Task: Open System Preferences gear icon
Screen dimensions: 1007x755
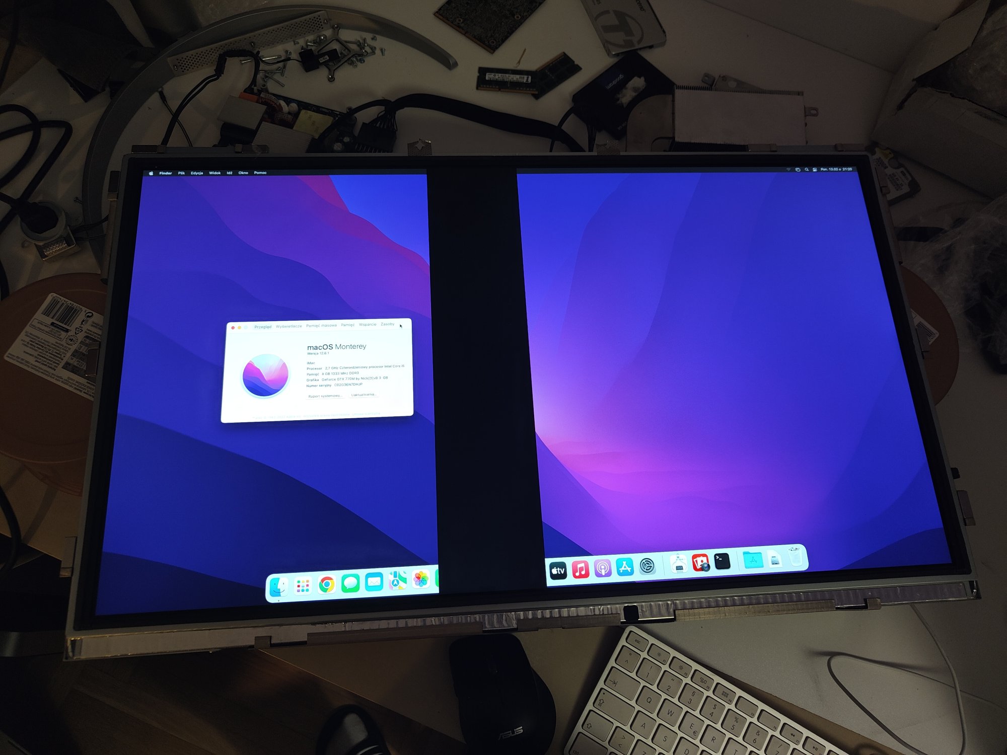Action: click(648, 566)
